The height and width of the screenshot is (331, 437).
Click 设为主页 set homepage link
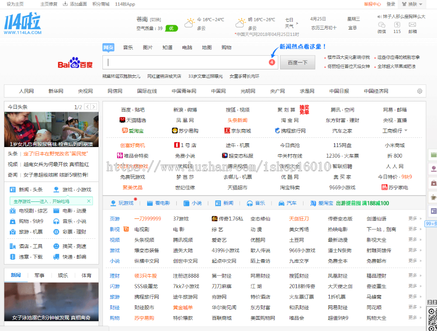pyautogui.click(x=15, y=4)
